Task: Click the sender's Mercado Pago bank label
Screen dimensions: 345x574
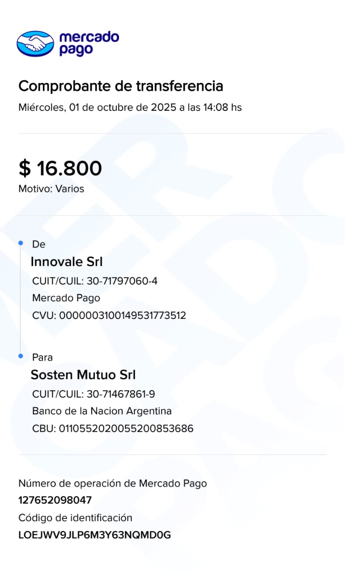Action: [66, 298]
